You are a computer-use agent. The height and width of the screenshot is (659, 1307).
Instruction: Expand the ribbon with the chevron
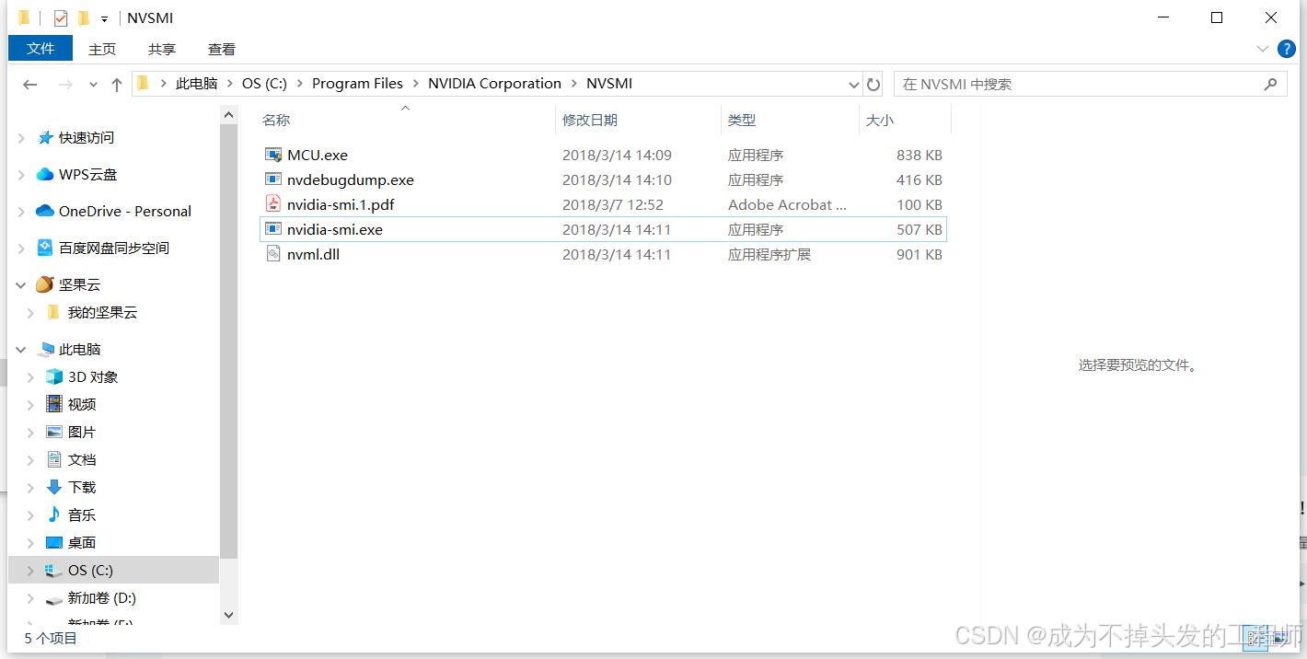(1262, 49)
